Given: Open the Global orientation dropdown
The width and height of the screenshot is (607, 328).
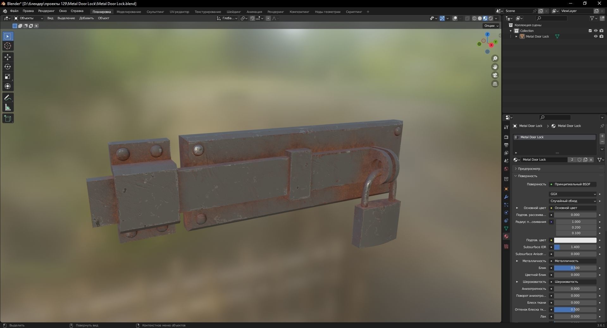Looking at the screenshot, I should click(x=227, y=18).
